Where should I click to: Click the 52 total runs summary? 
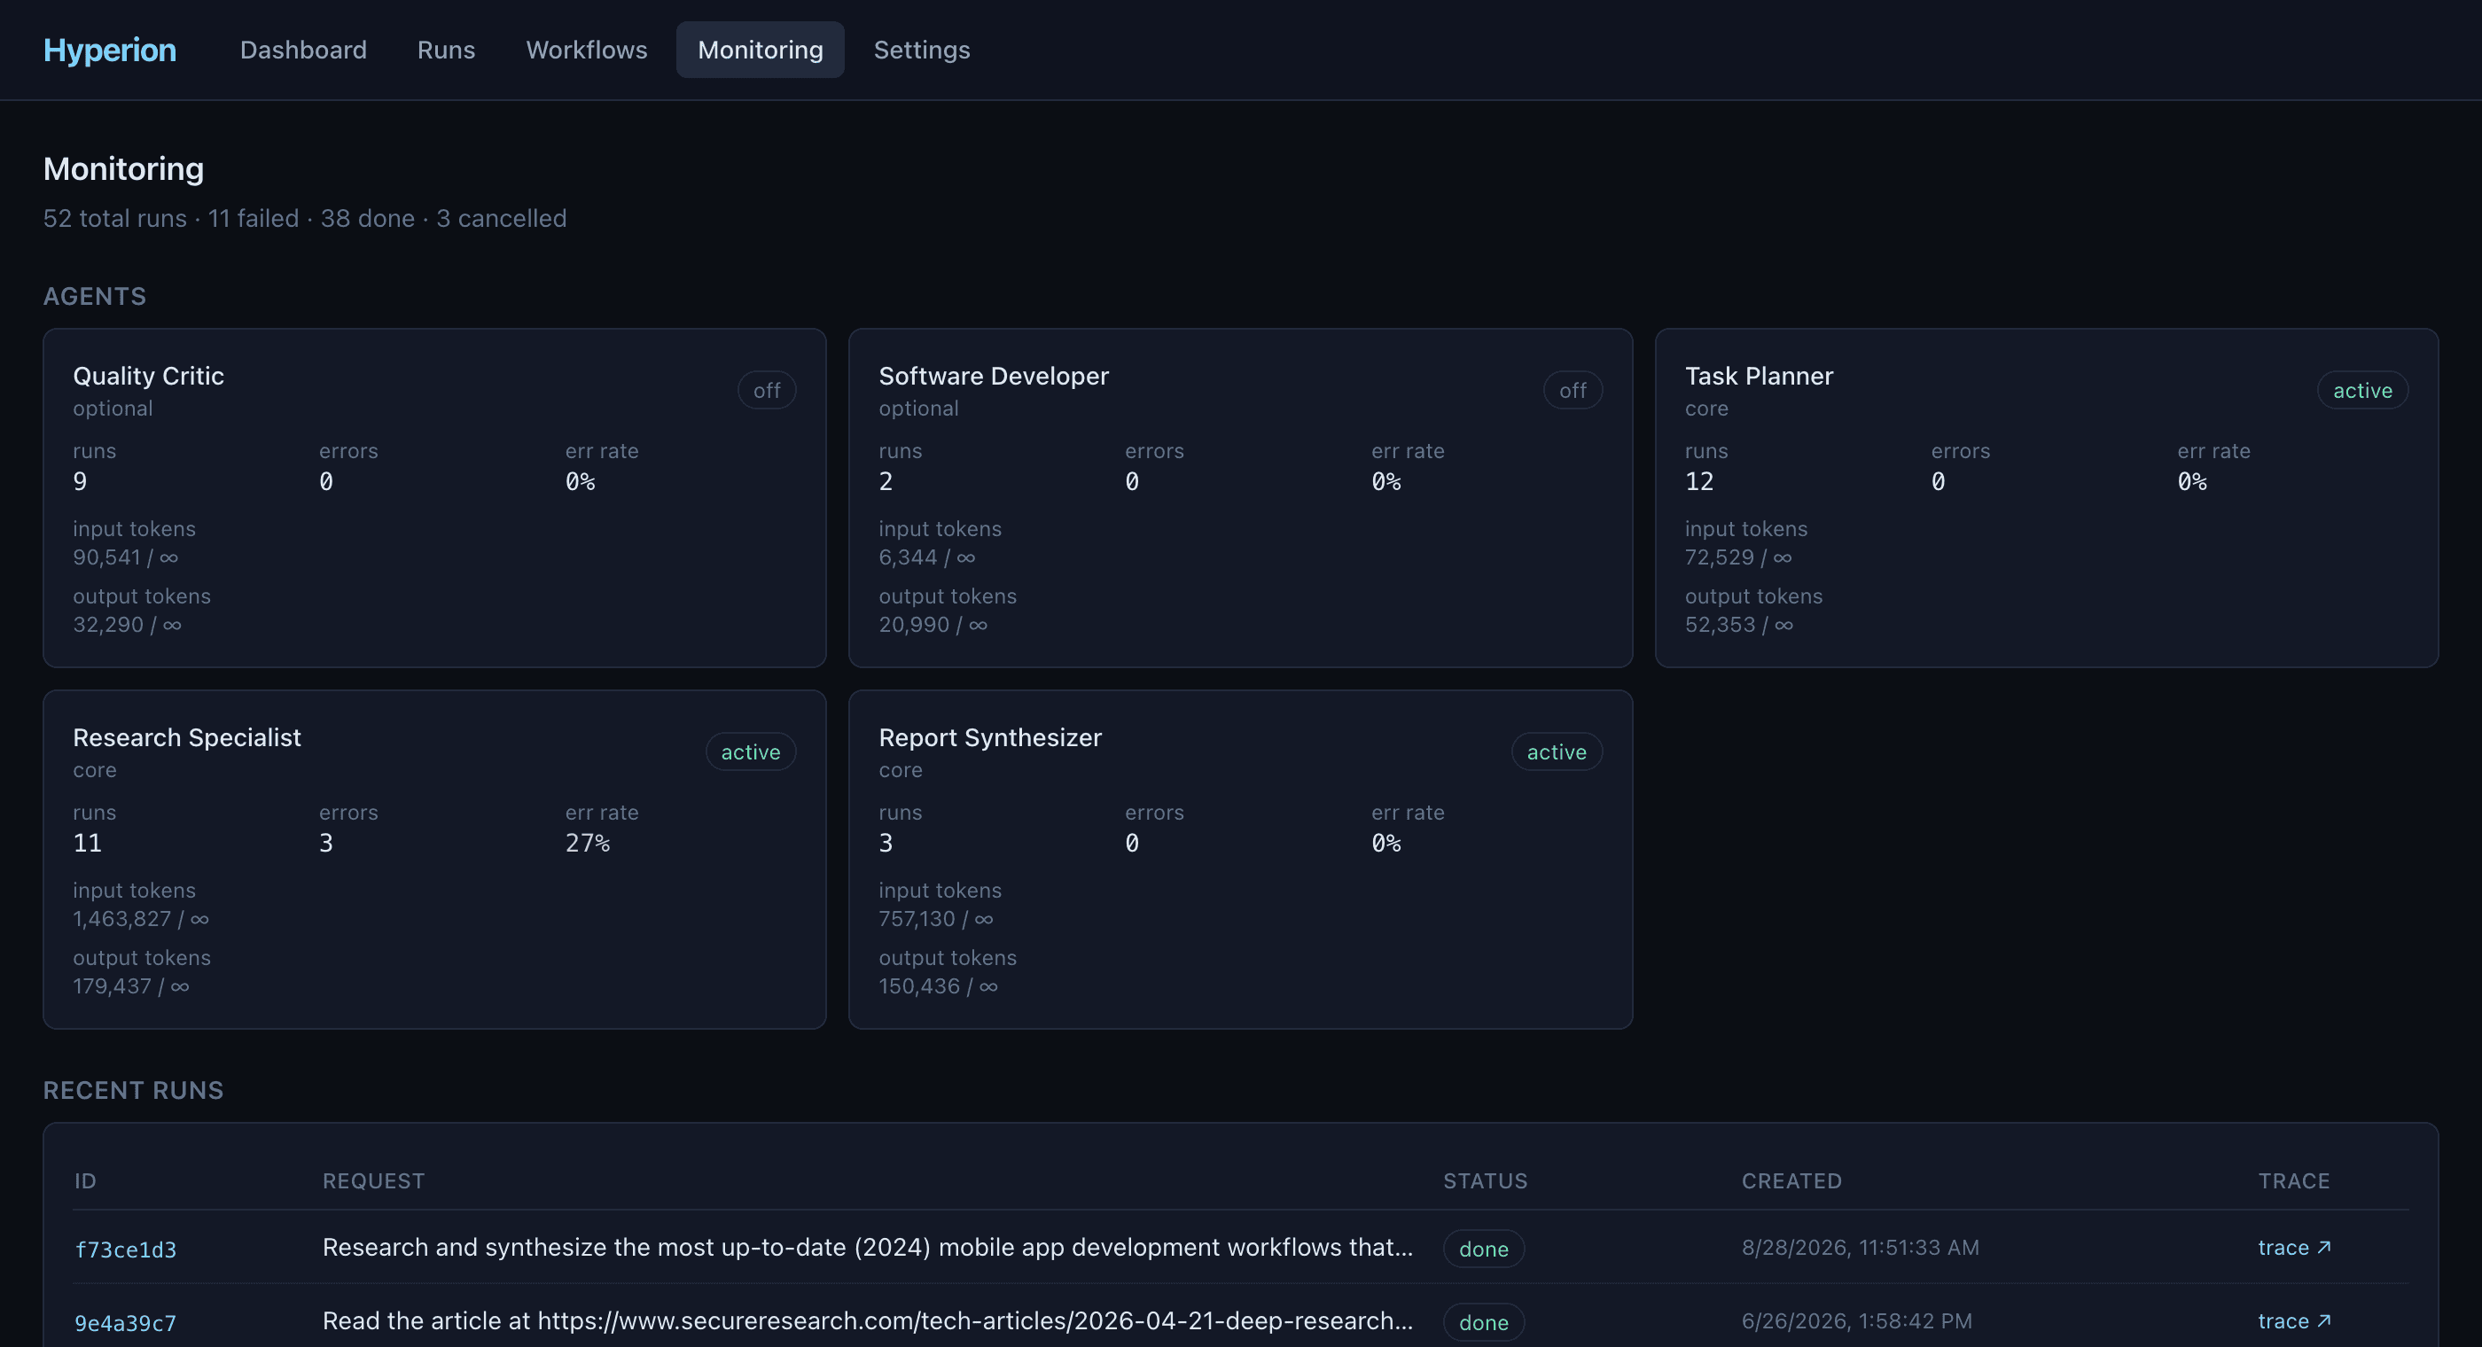(114, 218)
